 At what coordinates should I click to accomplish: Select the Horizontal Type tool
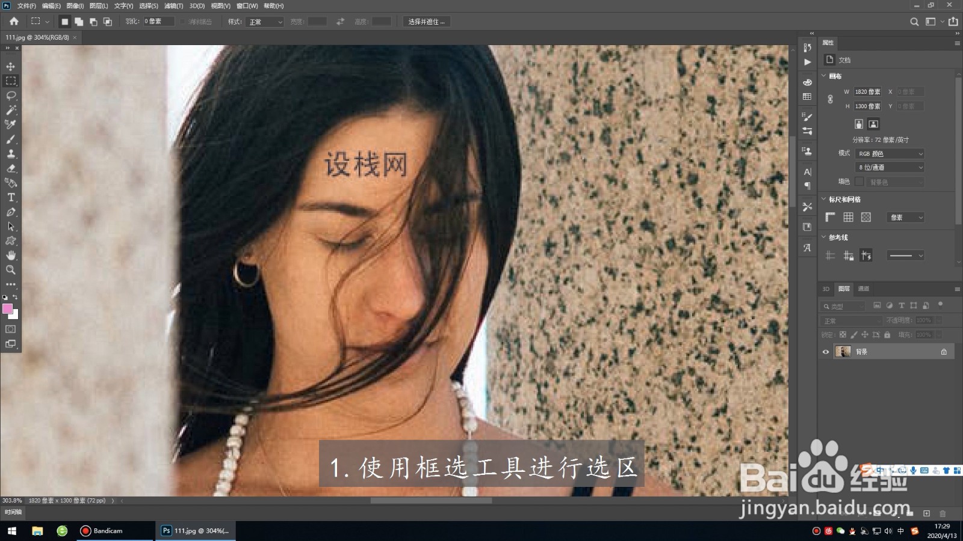tap(11, 197)
